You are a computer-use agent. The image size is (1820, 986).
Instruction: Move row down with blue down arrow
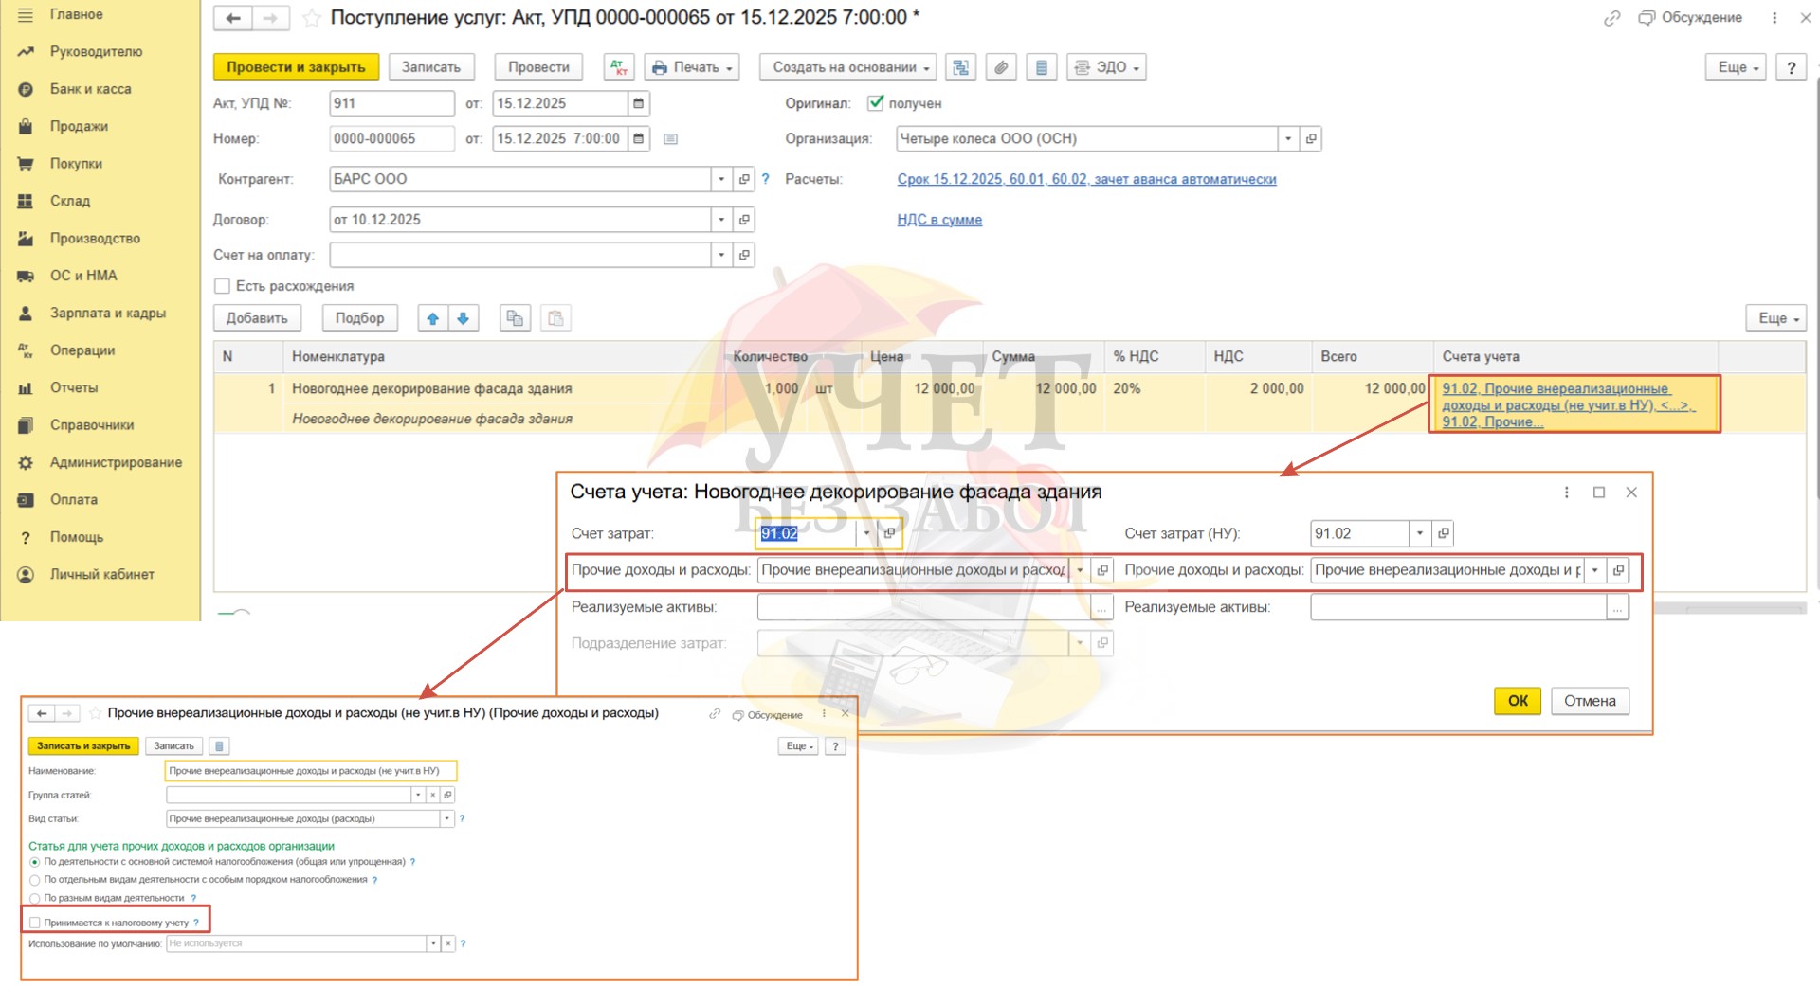point(464,318)
